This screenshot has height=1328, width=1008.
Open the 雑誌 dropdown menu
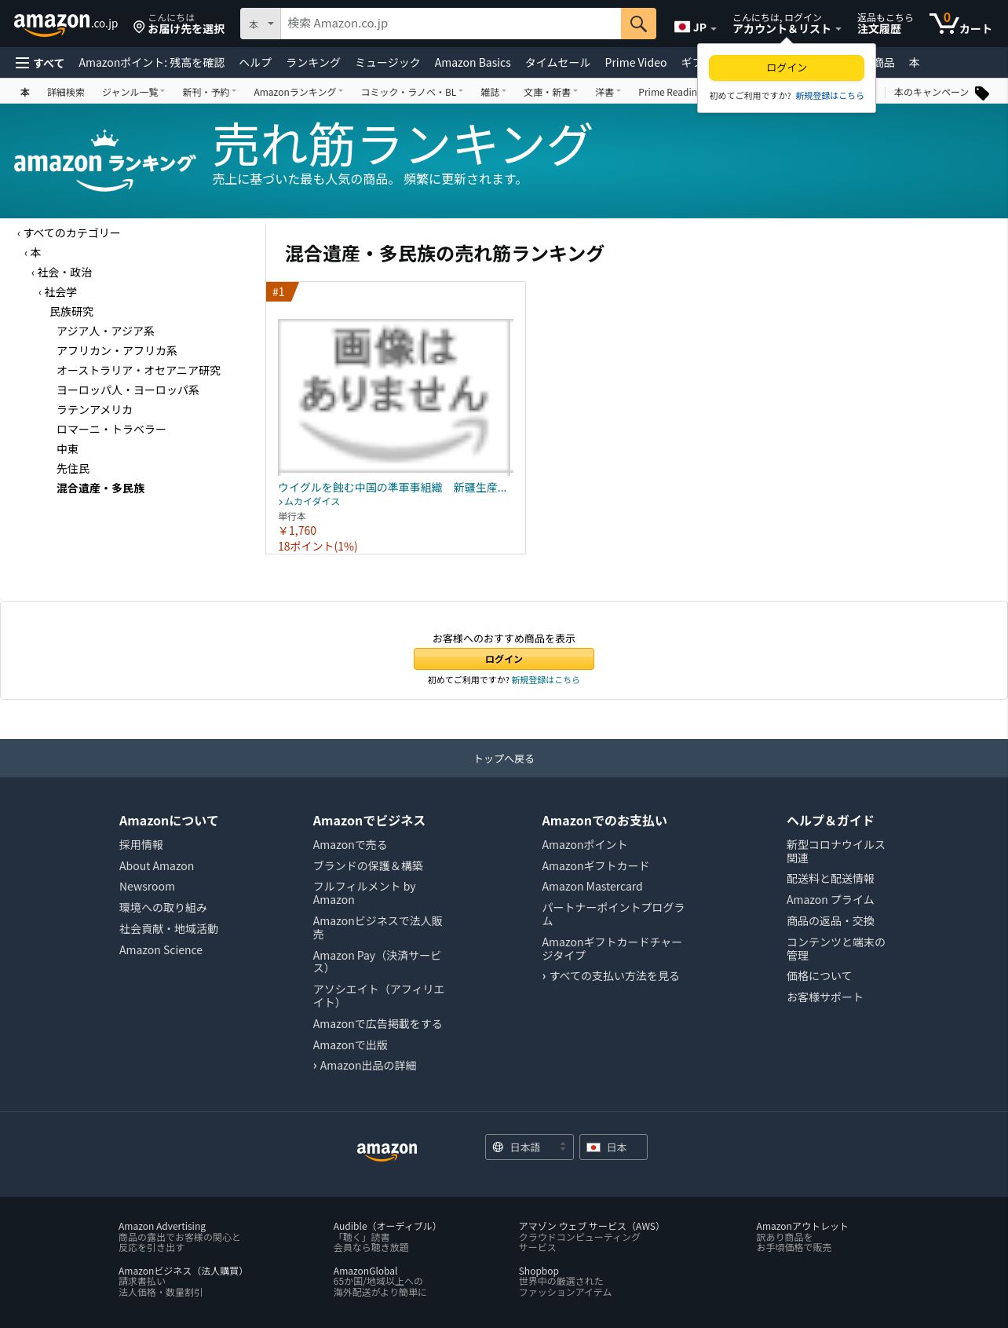tap(493, 92)
